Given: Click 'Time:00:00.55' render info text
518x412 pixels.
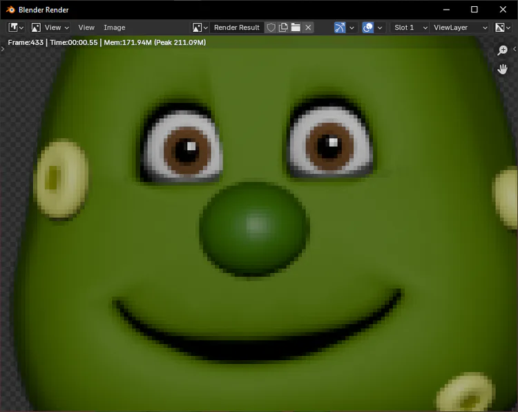Looking at the screenshot, I should (74, 42).
